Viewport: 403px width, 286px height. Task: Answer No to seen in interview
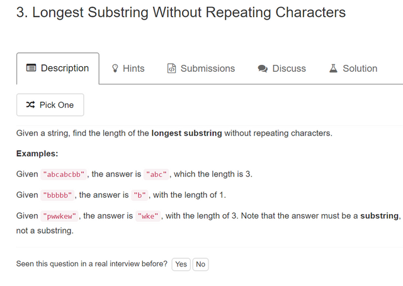click(x=200, y=264)
